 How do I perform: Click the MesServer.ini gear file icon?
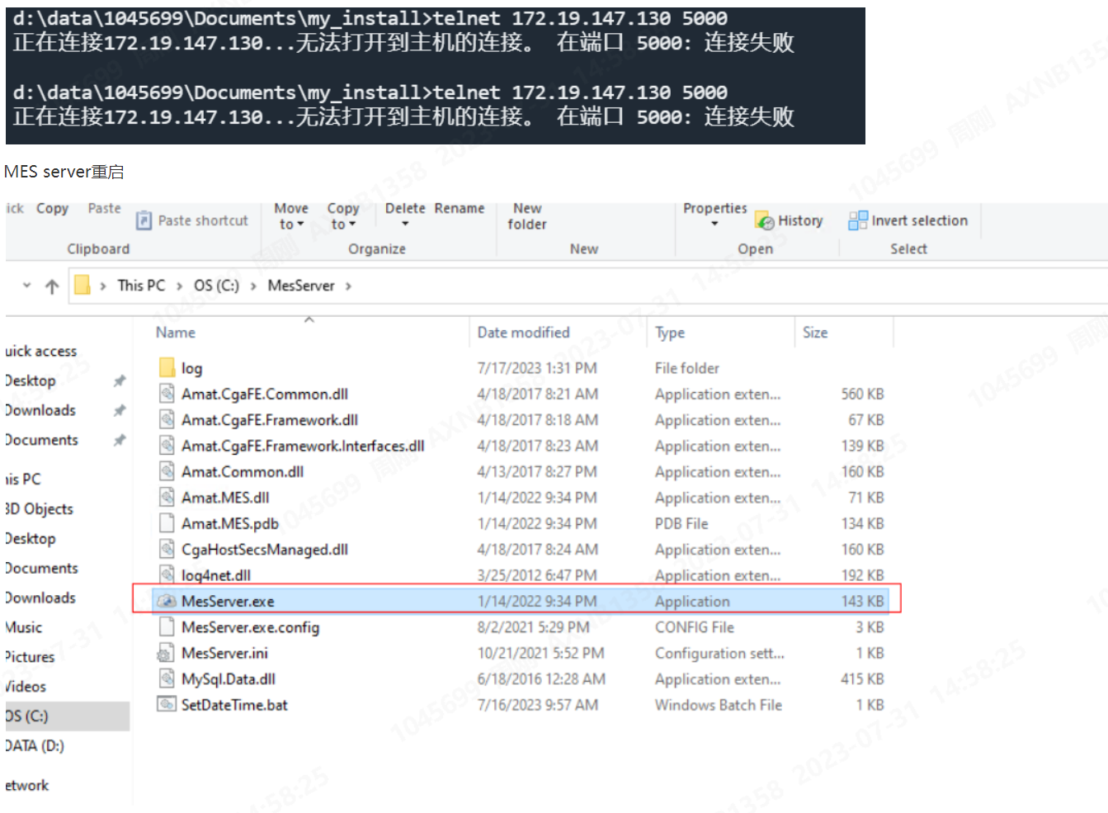pyautogui.click(x=166, y=653)
